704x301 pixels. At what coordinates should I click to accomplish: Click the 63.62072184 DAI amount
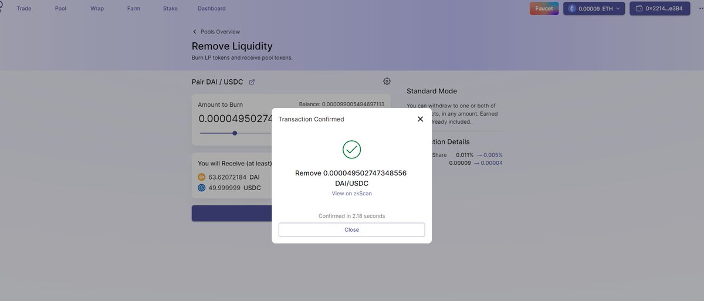[x=234, y=177]
